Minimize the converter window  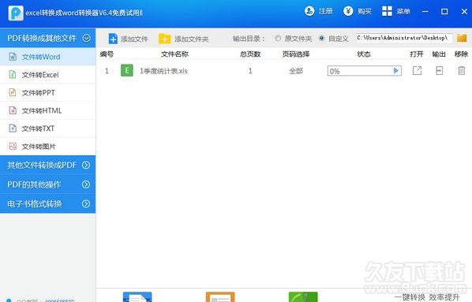point(425,11)
